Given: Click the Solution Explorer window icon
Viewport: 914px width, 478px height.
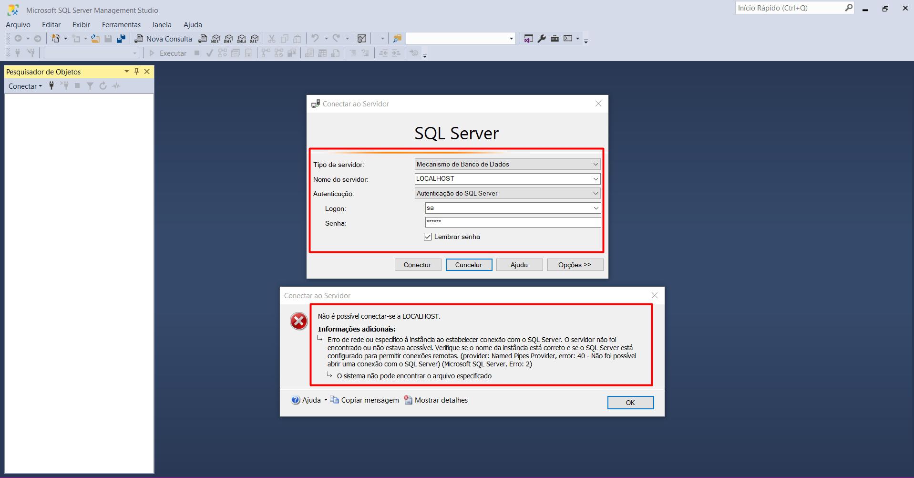Looking at the screenshot, I should (528, 39).
